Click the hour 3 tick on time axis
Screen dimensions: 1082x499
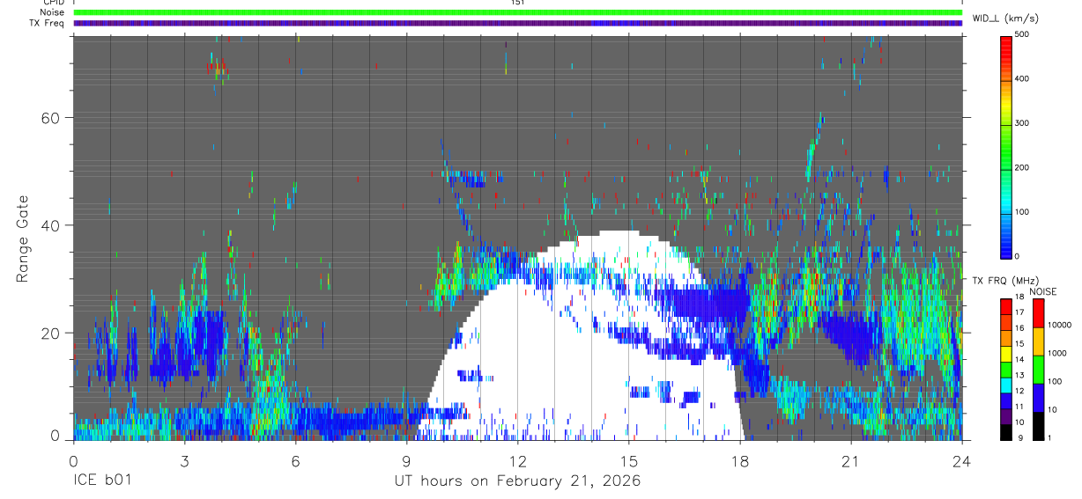(x=184, y=462)
